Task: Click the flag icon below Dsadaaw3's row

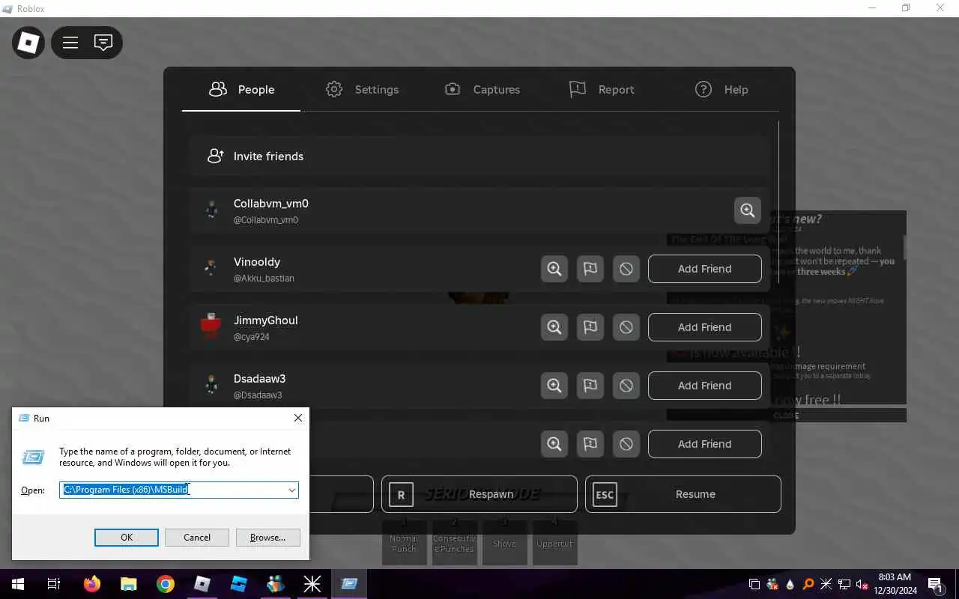Action: click(590, 444)
